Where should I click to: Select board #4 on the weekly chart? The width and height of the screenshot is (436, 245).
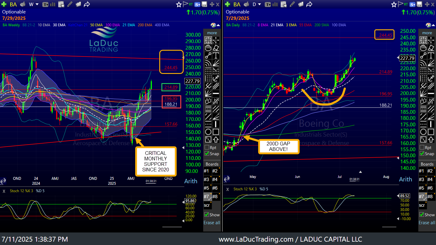coord(216,179)
